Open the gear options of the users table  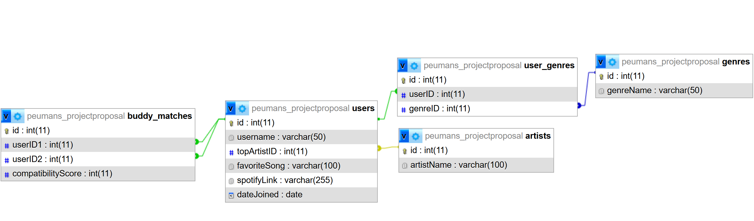242,108
